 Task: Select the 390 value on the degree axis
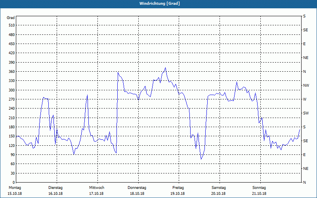coord(12,62)
